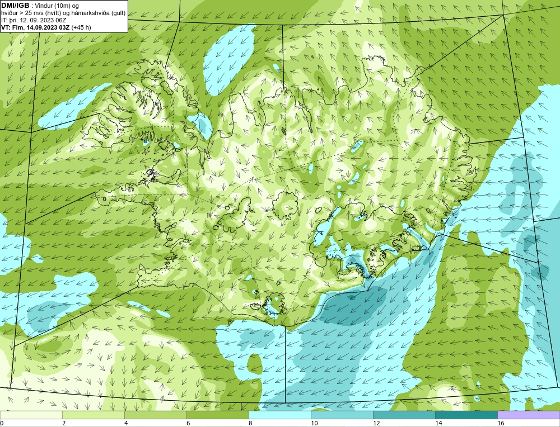
Task: Click the 2–4 m/s light green legend swatch
Action: [93, 415]
